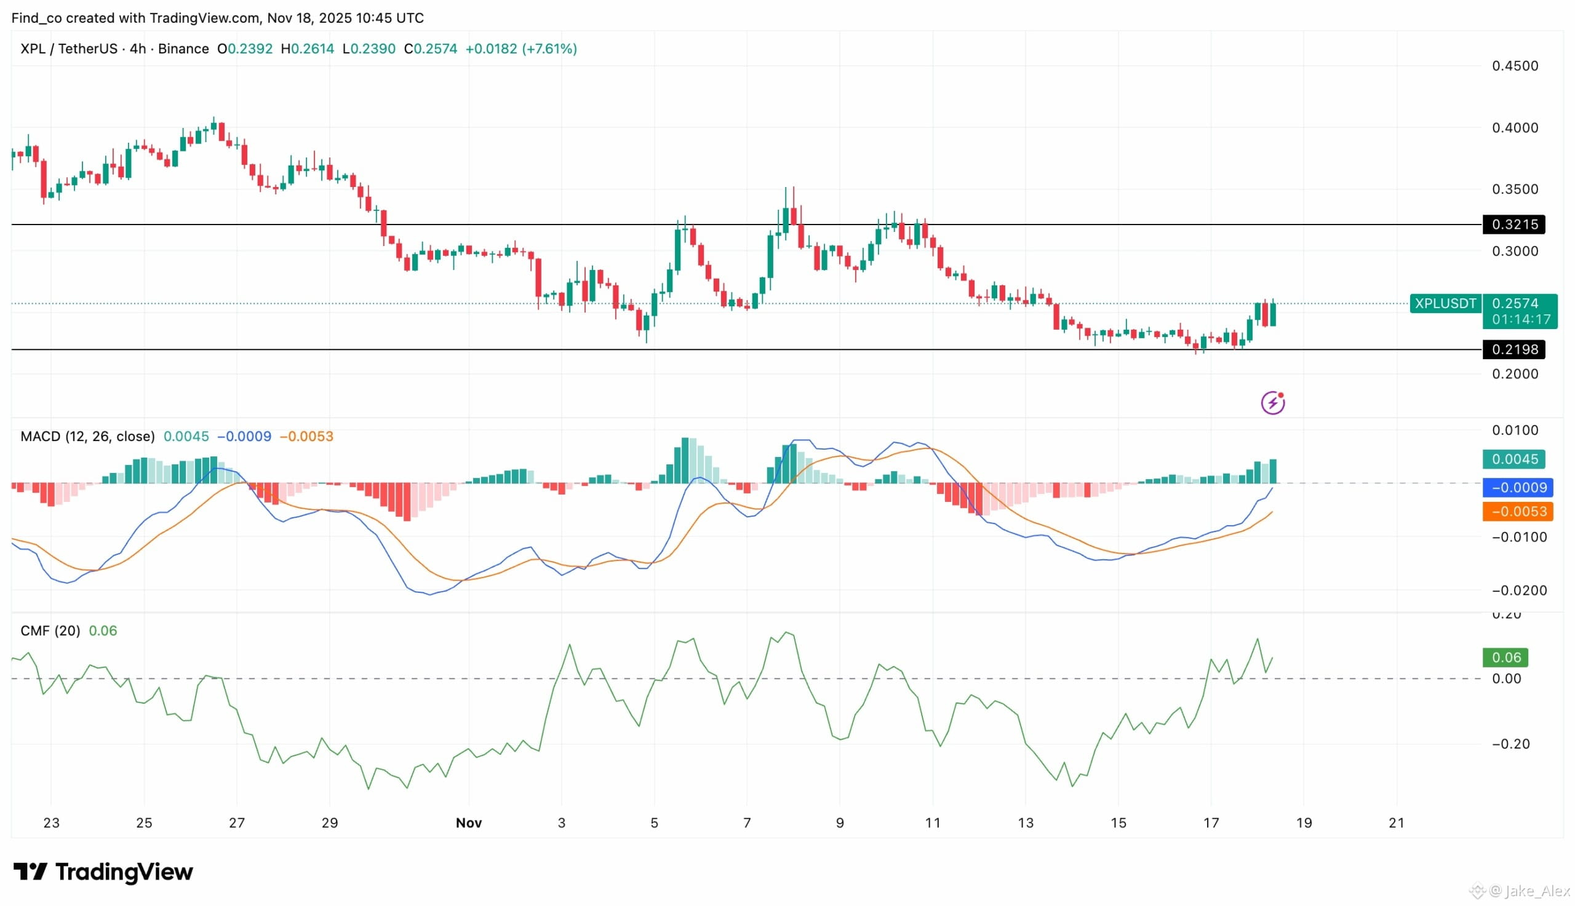Click the 0.2574 current price label

(x=1514, y=304)
